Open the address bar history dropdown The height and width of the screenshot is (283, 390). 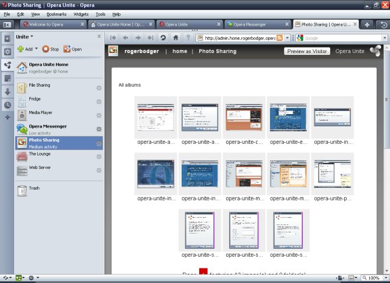click(x=288, y=38)
